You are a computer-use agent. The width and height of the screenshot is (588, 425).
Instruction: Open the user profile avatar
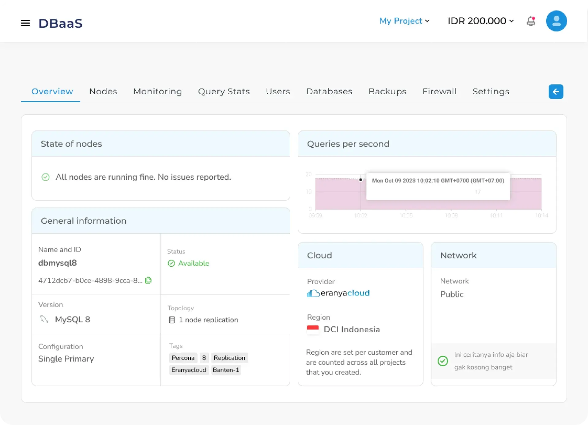point(556,21)
